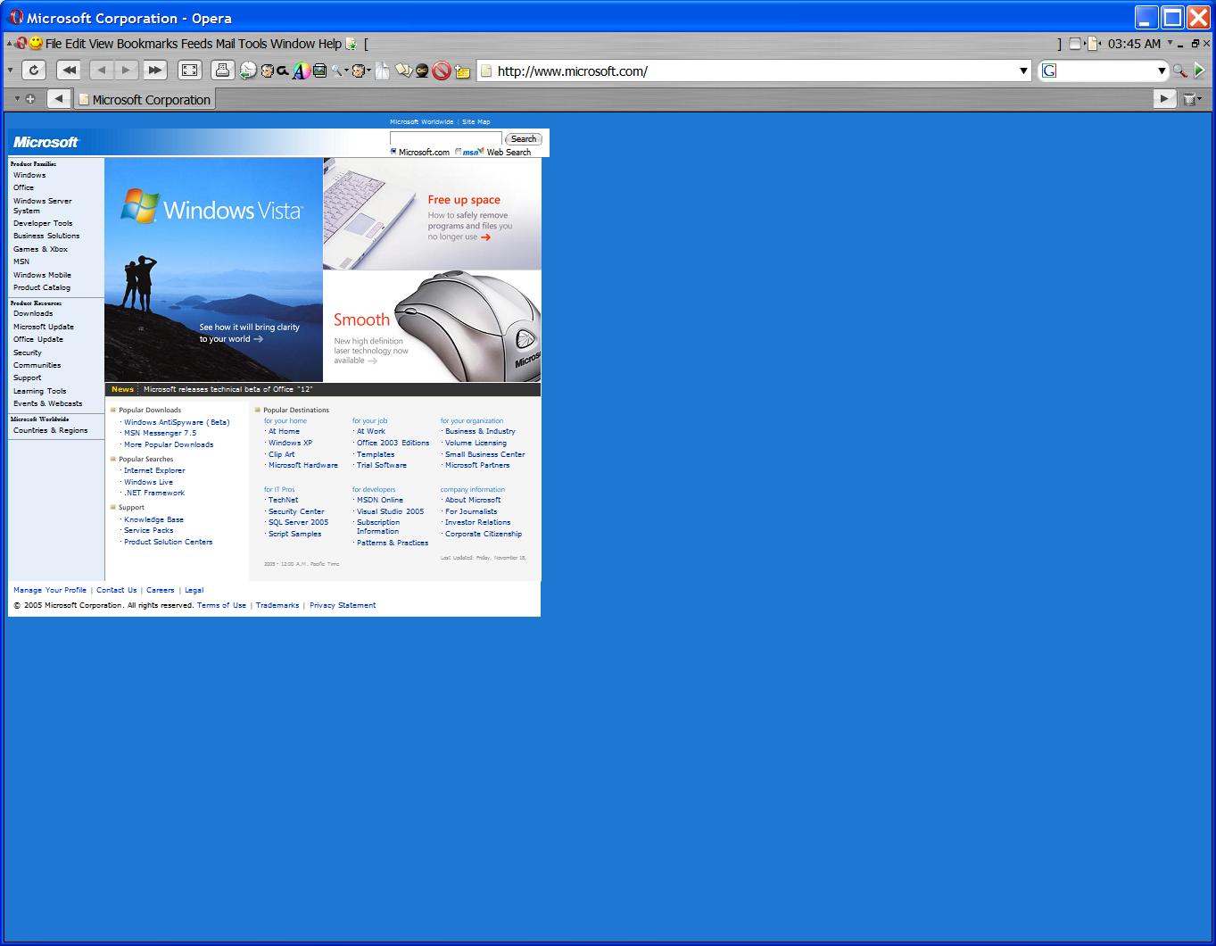Open the Tools menu
1216x946 pixels.
click(252, 44)
